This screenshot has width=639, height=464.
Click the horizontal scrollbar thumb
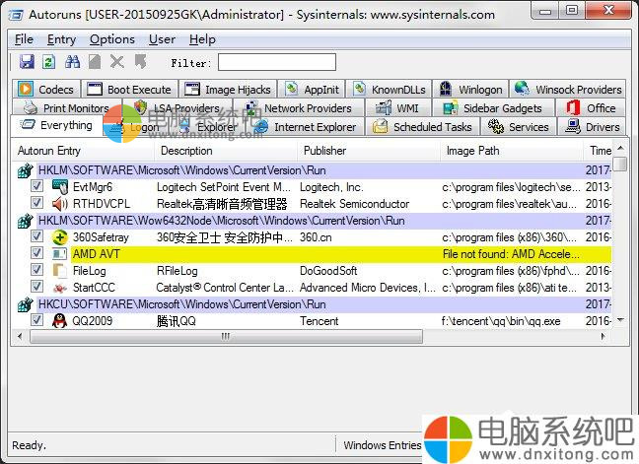click(x=226, y=337)
